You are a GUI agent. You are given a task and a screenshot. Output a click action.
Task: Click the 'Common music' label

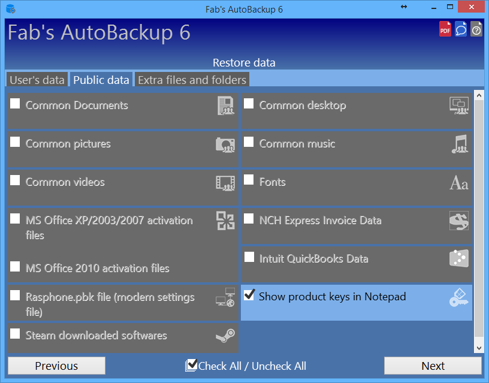tap(297, 144)
